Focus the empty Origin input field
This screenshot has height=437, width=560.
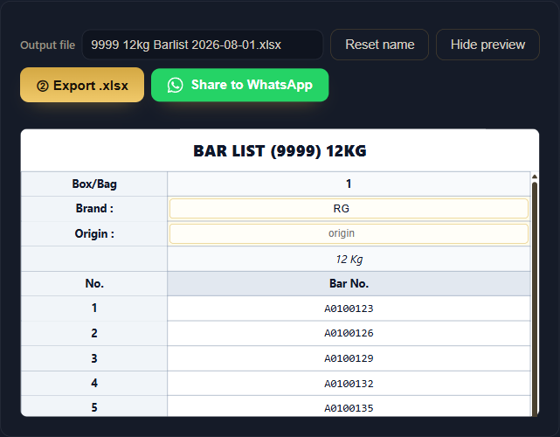coord(349,233)
